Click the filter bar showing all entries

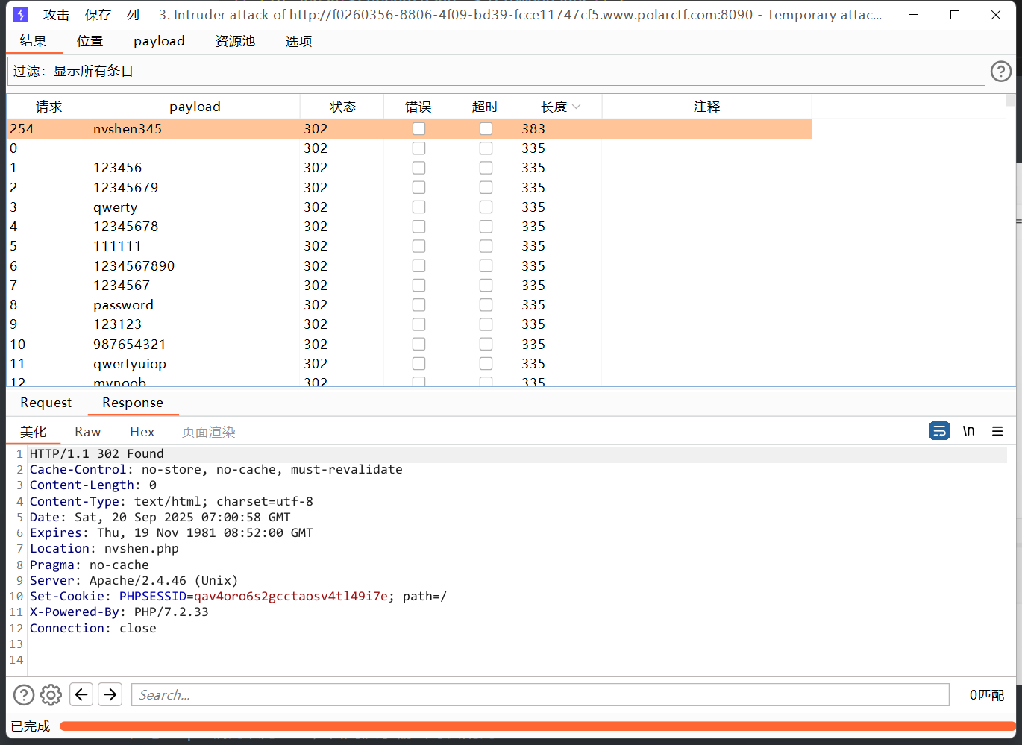click(495, 72)
